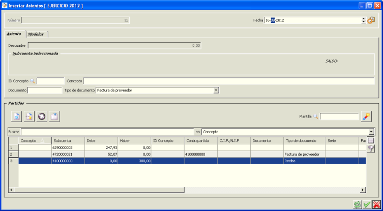Click the save-to-template disk icon button

click(54, 117)
